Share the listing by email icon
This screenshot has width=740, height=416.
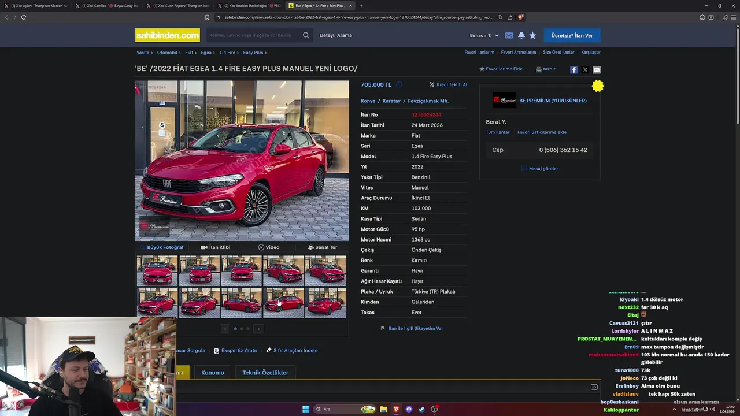(x=597, y=69)
